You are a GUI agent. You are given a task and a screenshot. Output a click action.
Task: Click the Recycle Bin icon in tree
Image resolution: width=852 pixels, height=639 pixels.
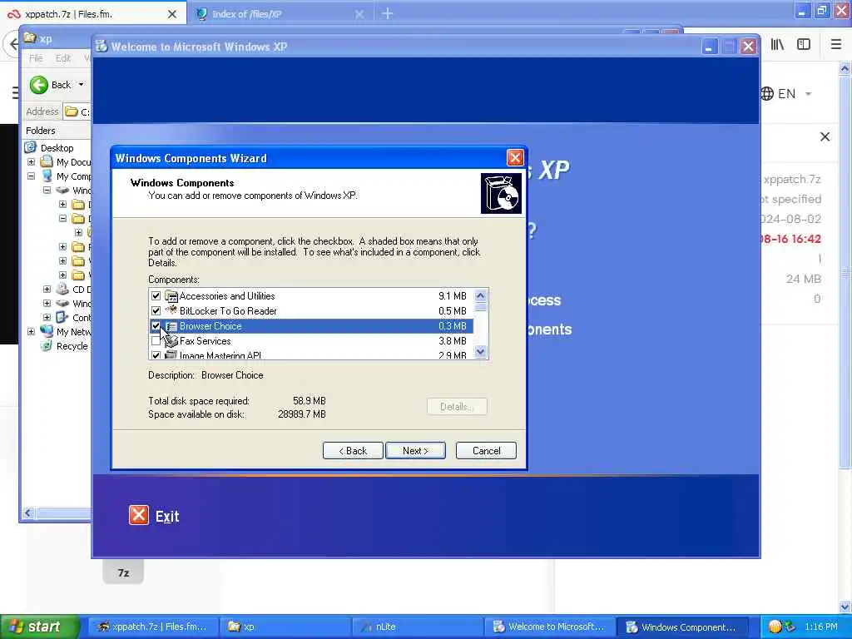click(47, 345)
